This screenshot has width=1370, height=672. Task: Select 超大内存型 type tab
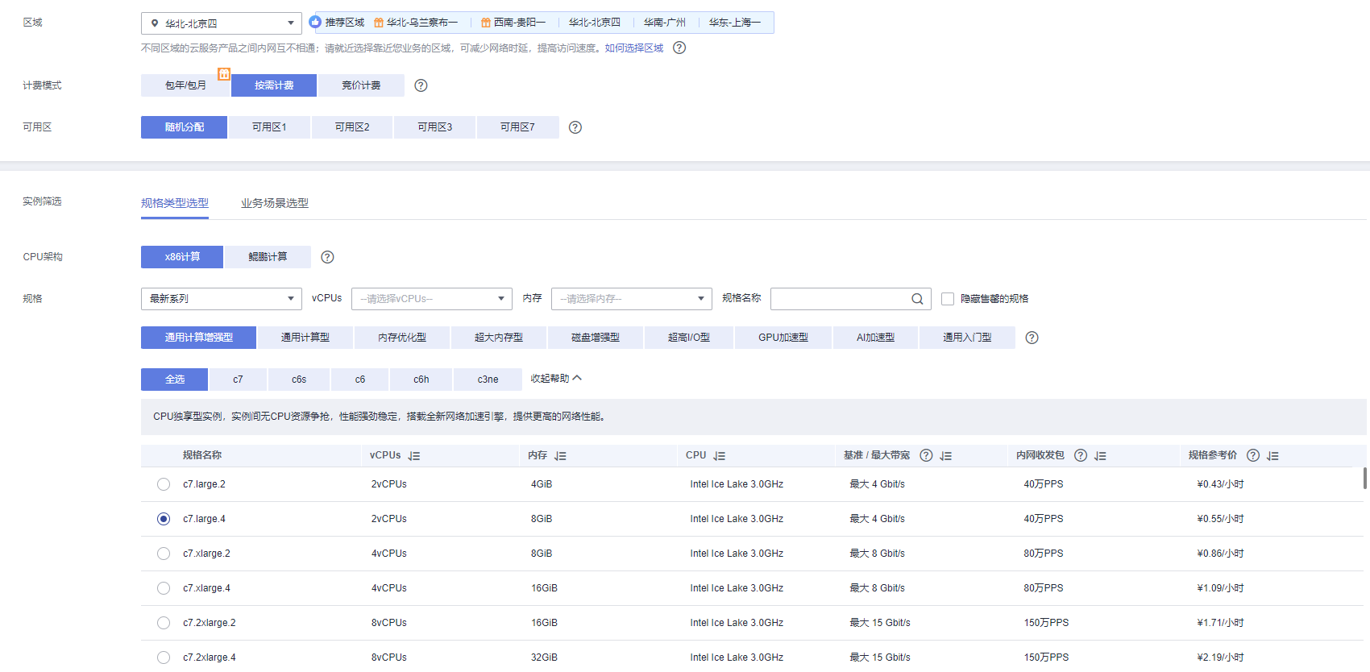(x=499, y=338)
